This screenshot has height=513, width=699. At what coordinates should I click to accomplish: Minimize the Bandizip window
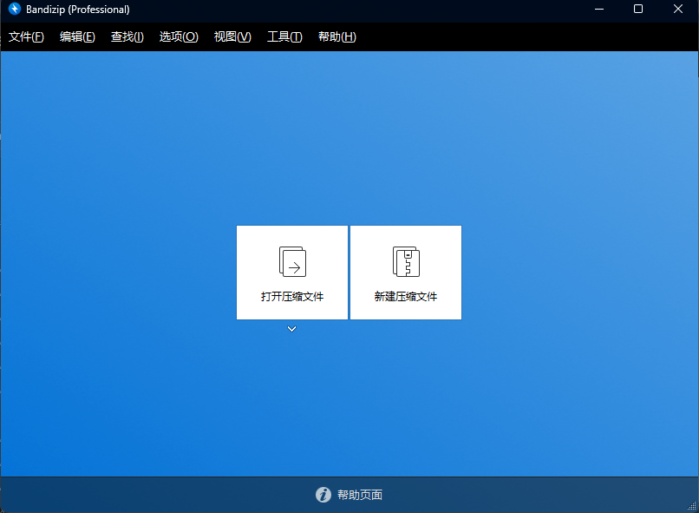click(598, 10)
